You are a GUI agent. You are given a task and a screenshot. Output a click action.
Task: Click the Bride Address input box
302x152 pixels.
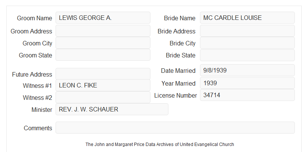click(247, 31)
